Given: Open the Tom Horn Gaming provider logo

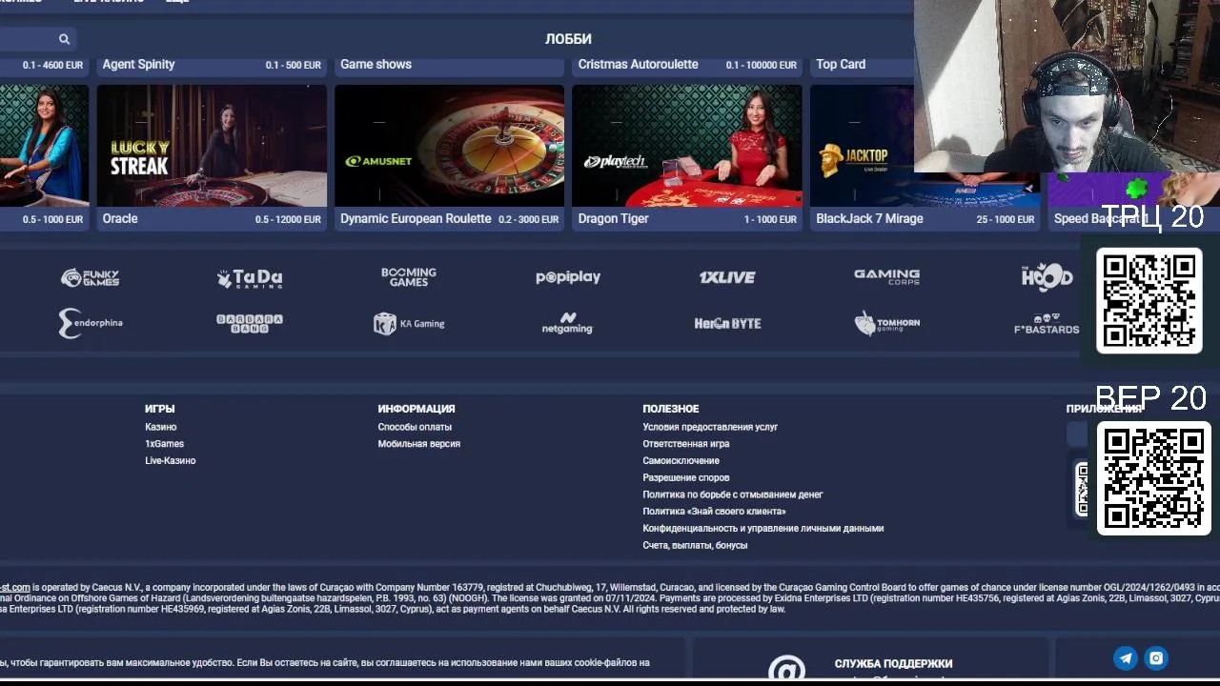Looking at the screenshot, I should coord(886,323).
